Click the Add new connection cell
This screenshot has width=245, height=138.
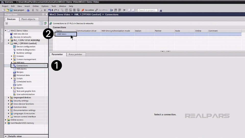66,34
